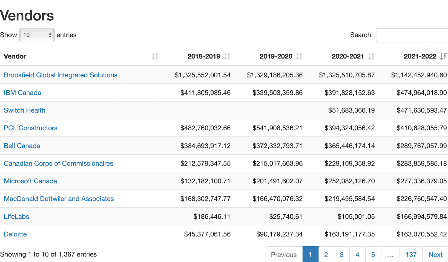Select Bell Canada value $384,693,917.12
The height and width of the screenshot is (262, 448).
click(x=205, y=146)
